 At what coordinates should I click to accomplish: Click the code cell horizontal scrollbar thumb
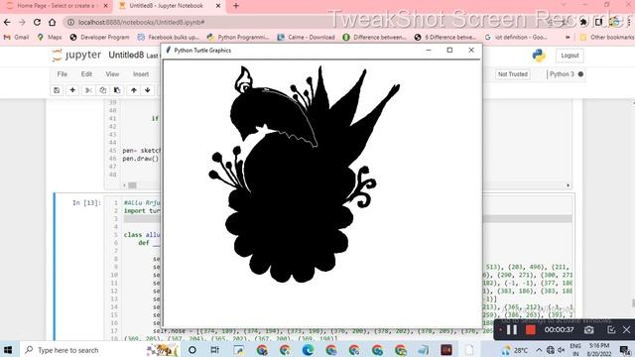pos(132,185)
